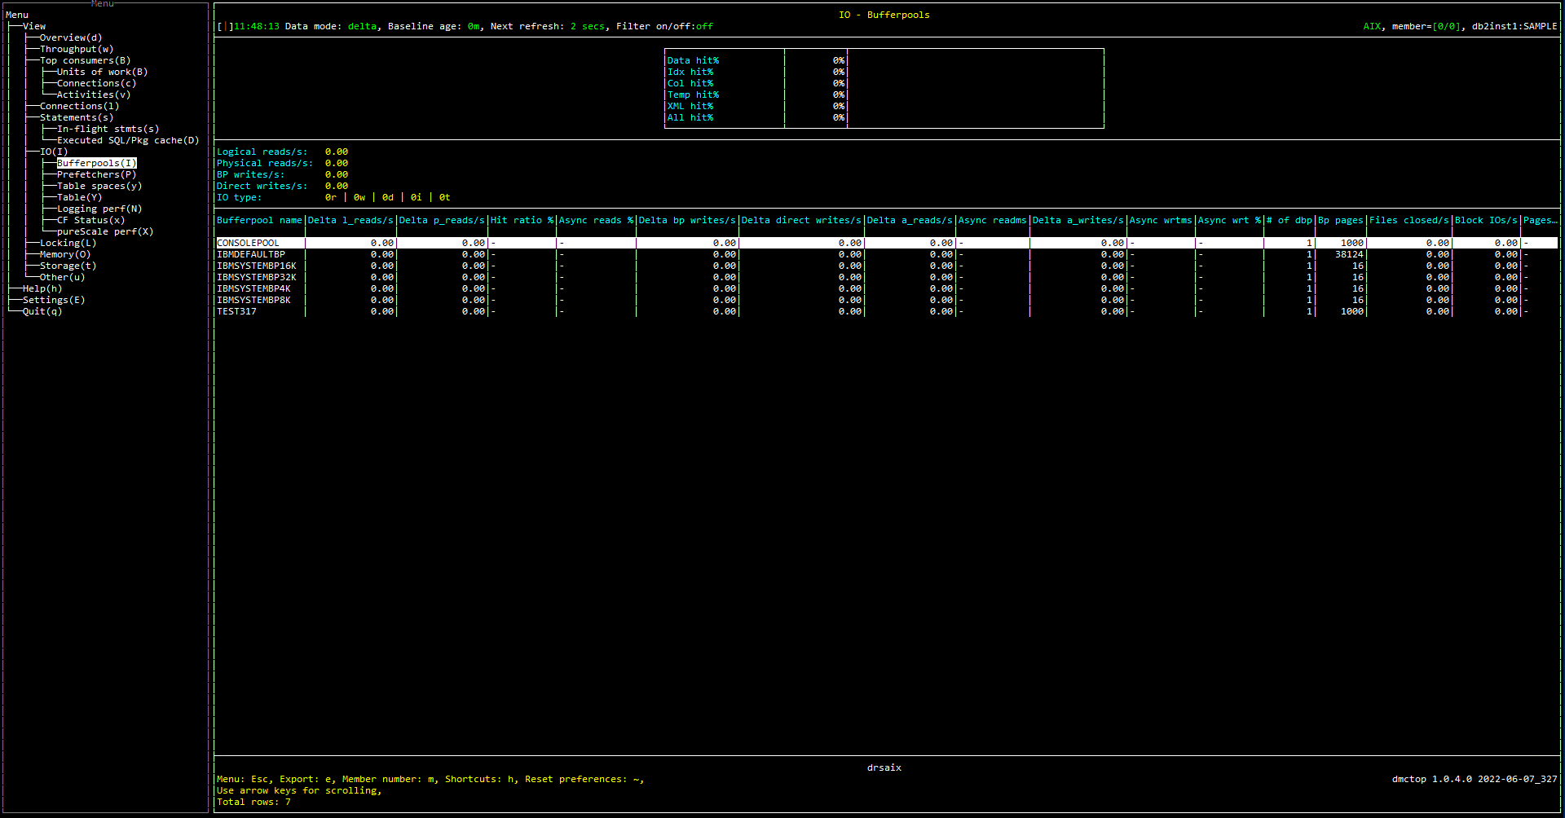Open Memory(O) from the menu
1565x818 pixels.
click(65, 254)
